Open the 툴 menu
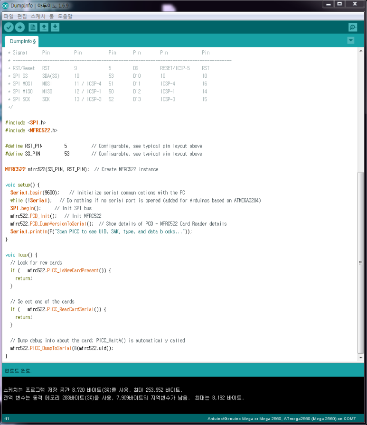Viewport: 367px width, 425px height. (x=52, y=16)
